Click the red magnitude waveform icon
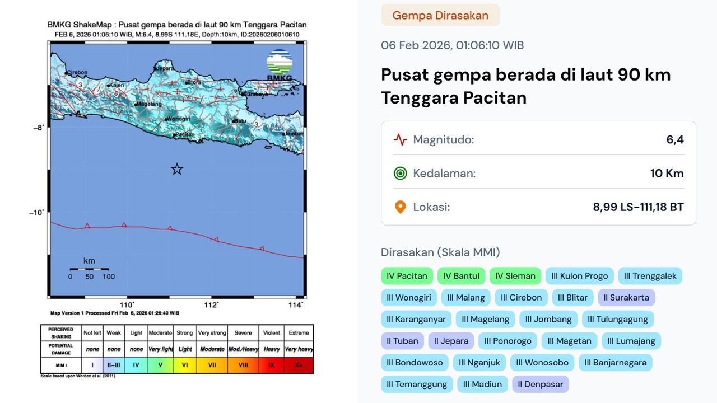The height and width of the screenshot is (403, 717). [400, 139]
